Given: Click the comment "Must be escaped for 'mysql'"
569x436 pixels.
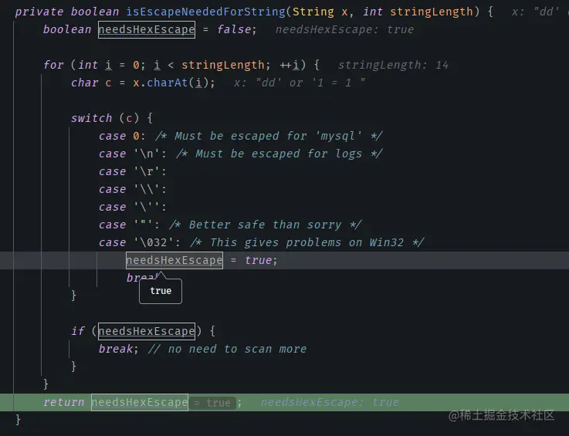Looking at the screenshot, I should 269,136.
